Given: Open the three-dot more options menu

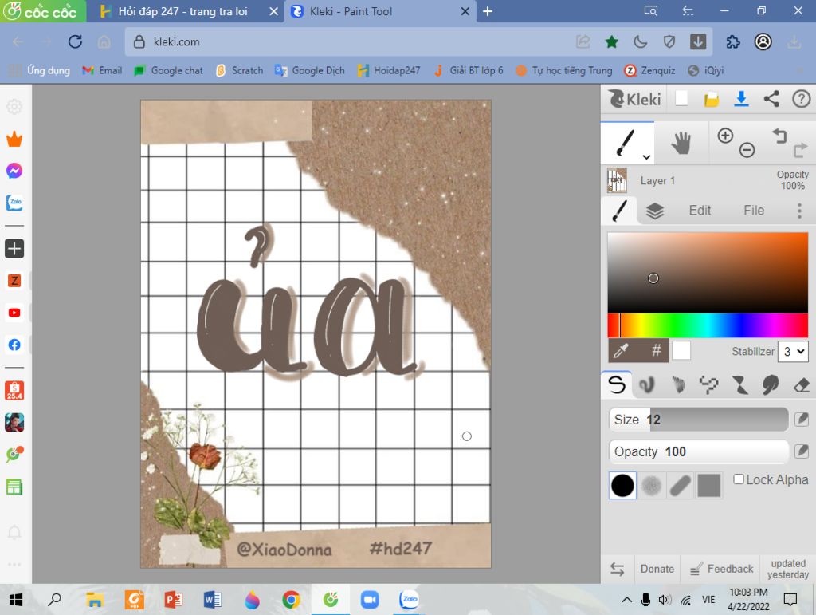Looking at the screenshot, I should pyautogui.click(x=799, y=211).
